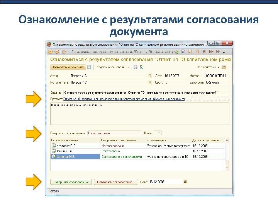Add to favorites with green-star icon
This screenshot has height=209, width=278.
(176, 52)
